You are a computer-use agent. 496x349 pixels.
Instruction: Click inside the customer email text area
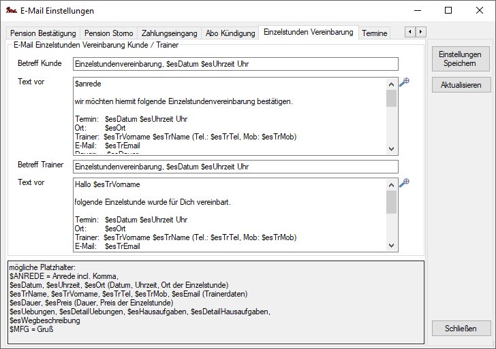coord(228,116)
